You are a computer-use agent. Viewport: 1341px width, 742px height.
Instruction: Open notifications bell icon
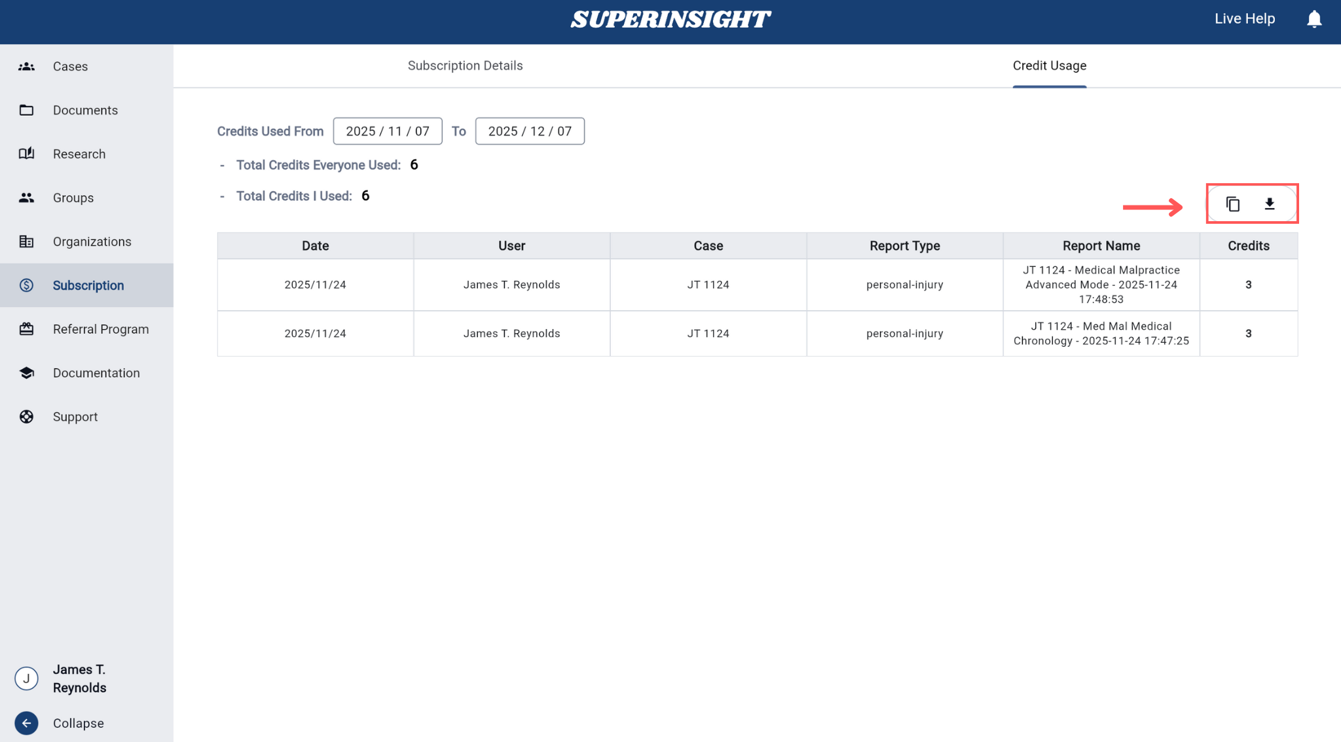1313,19
